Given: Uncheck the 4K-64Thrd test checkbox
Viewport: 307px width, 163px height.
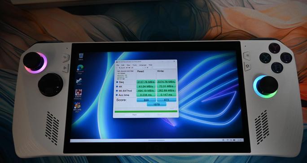Looking at the screenshot, I should [x=117, y=91].
